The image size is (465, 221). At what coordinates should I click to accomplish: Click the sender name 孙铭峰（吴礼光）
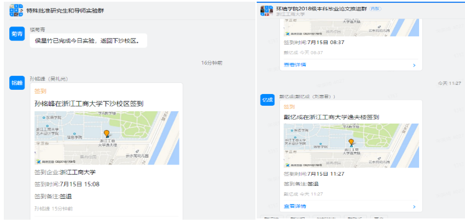tap(49, 79)
